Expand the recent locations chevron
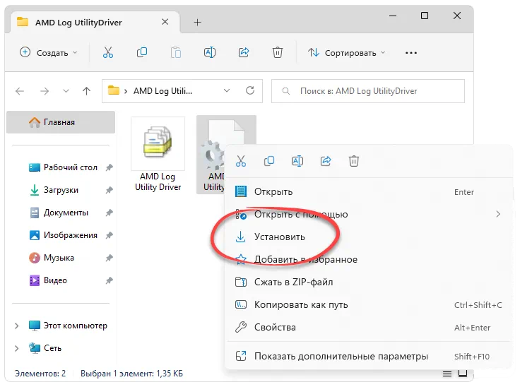520x387 pixels. click(x=66, y=91)
